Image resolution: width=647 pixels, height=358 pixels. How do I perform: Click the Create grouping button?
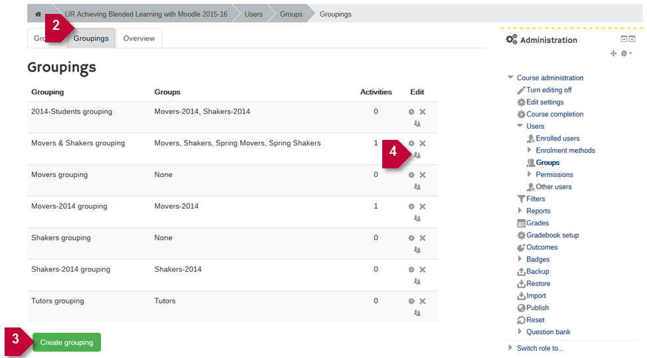click(x=66, y=342)
